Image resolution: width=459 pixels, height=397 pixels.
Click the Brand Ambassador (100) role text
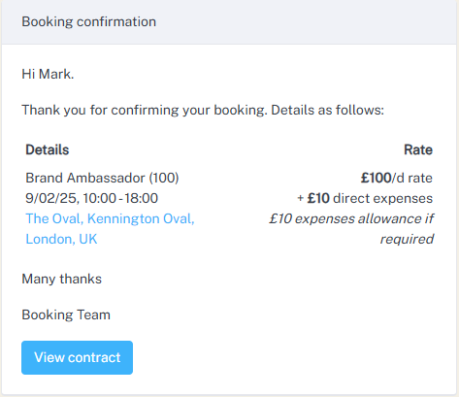coord(102,178)
